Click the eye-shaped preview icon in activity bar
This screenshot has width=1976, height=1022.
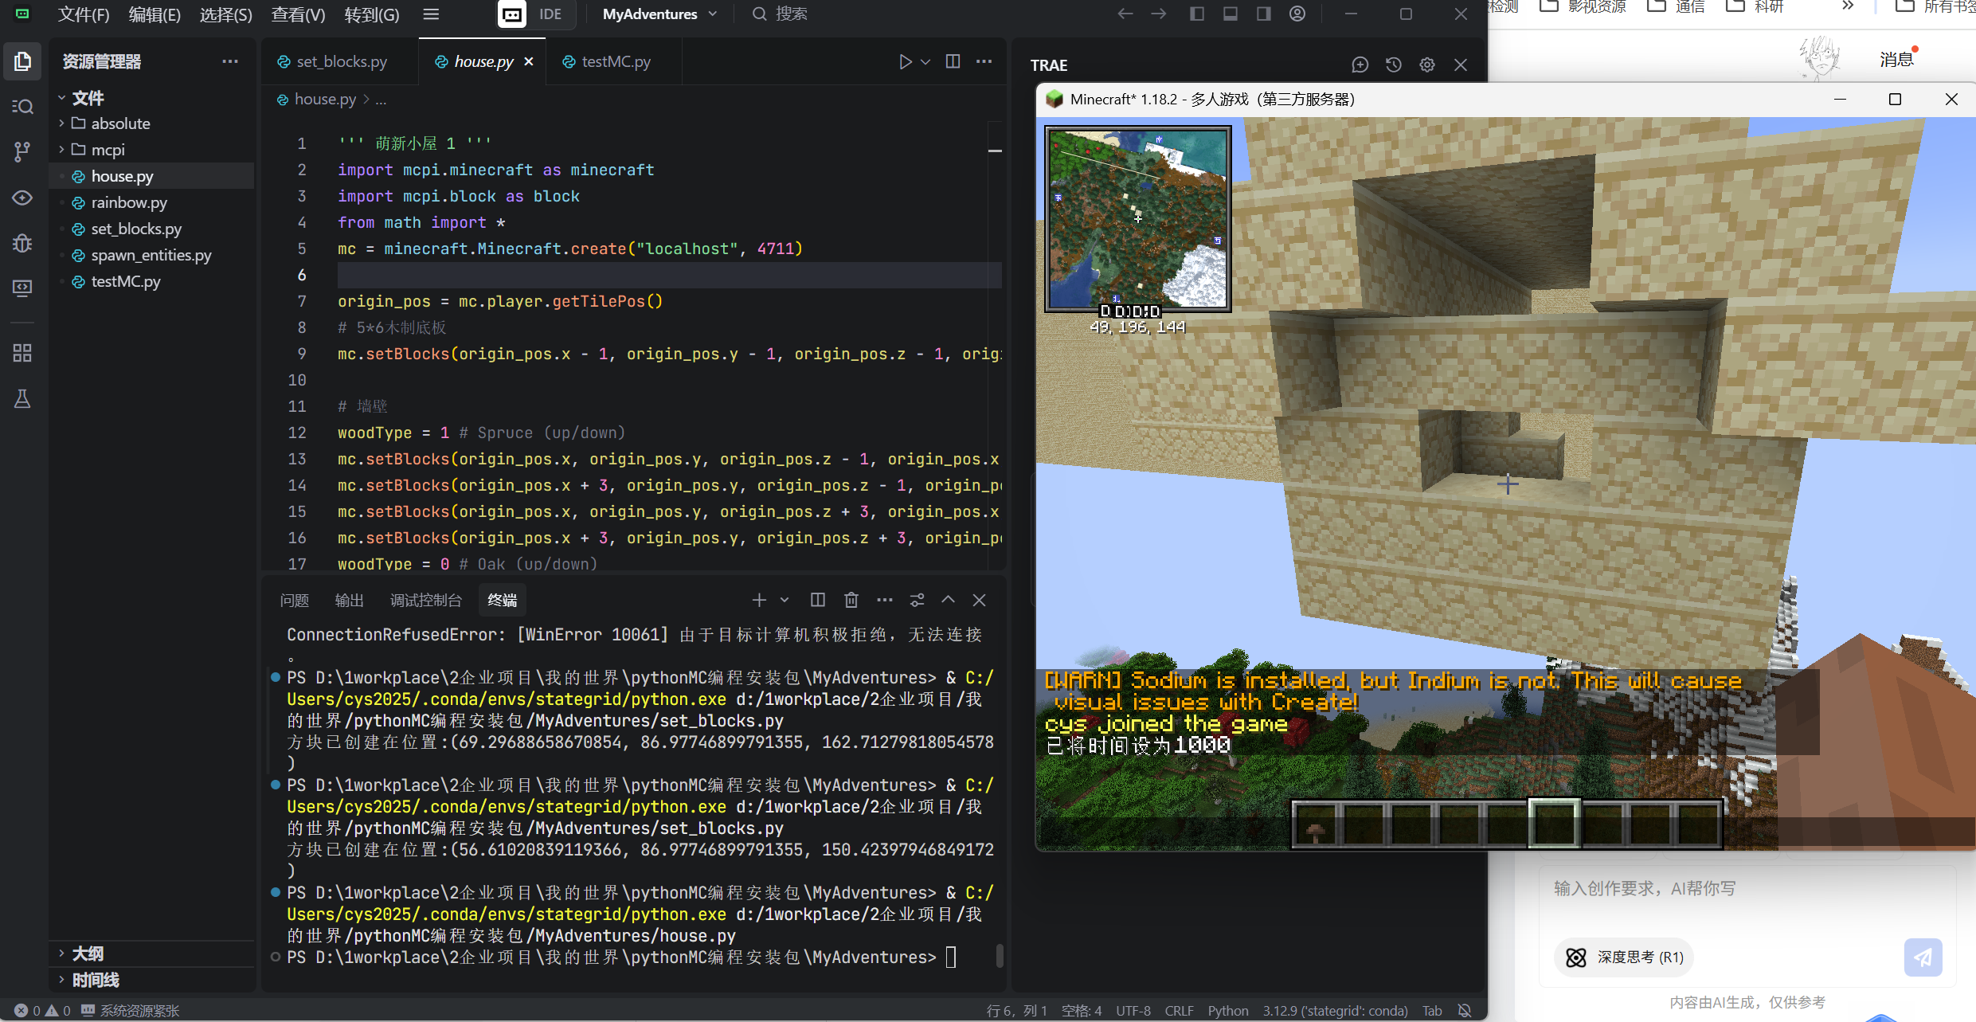[22, 198]
